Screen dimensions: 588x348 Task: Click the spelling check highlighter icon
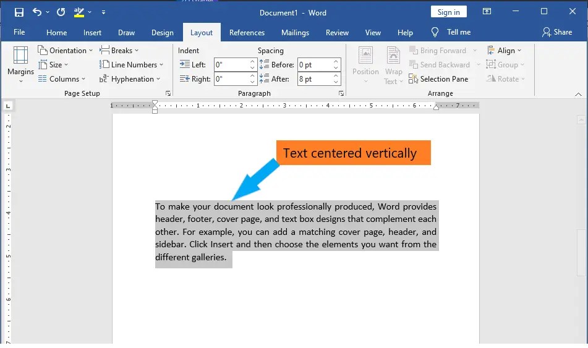pos(79,12)
